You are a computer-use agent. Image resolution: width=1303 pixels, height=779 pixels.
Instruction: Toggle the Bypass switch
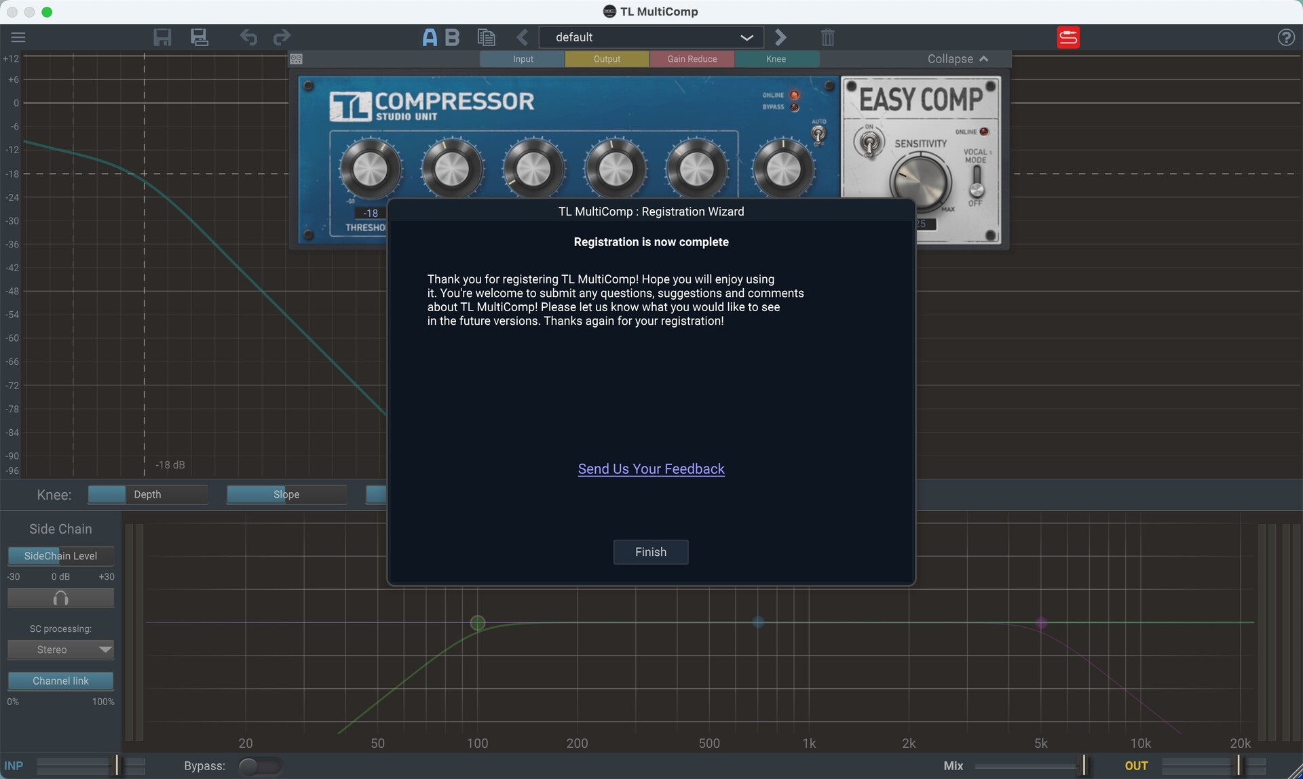coord(260,766)
